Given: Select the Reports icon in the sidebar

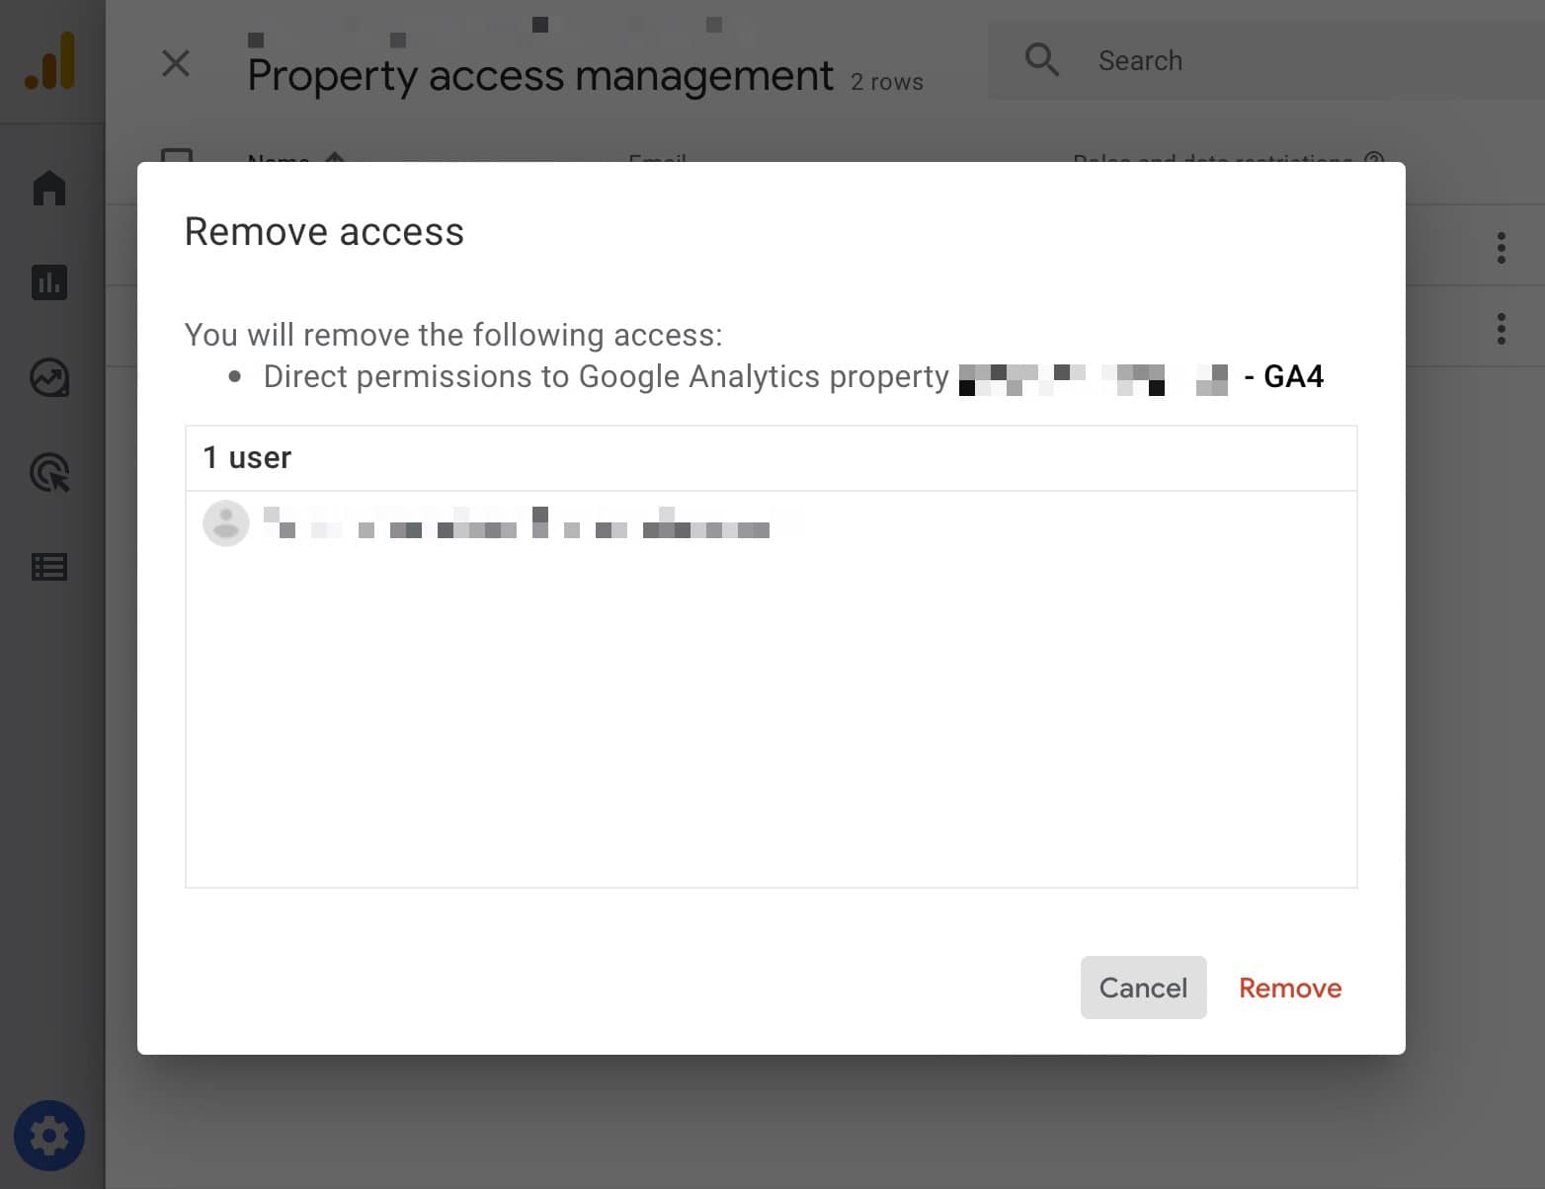Looking at the screenshot, I should click(49, 282).
